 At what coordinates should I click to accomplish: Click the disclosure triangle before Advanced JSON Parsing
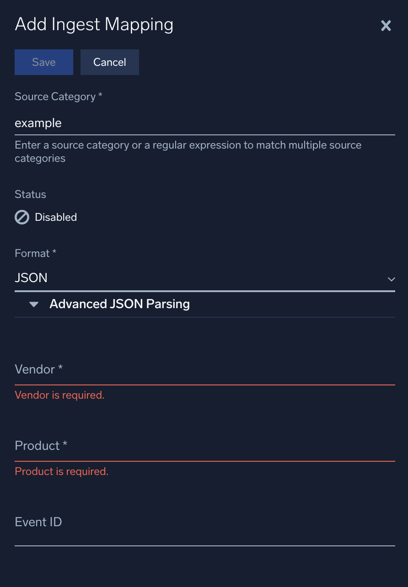point(33,304)
